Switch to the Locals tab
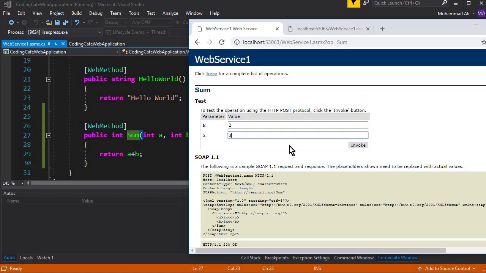 point(26,258)
